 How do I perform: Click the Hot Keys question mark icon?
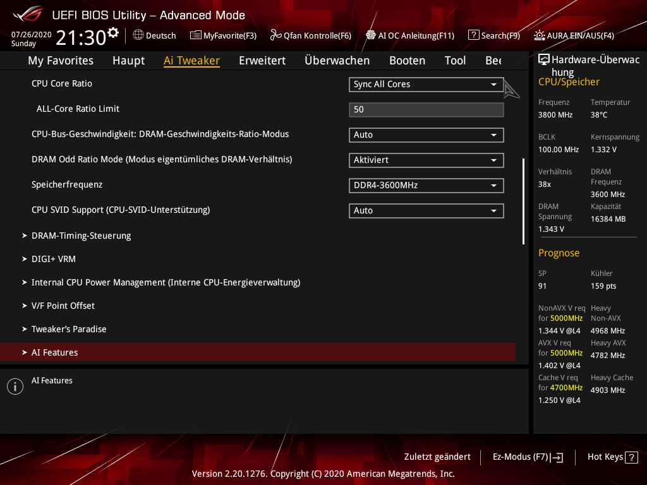click(x=631, y=457)
